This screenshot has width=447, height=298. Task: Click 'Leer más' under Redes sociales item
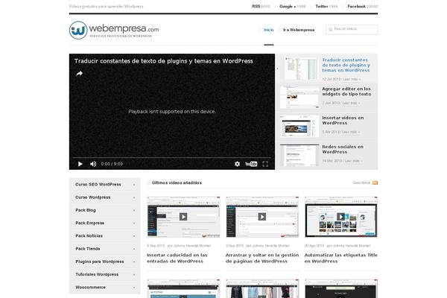tap(353, 161)
